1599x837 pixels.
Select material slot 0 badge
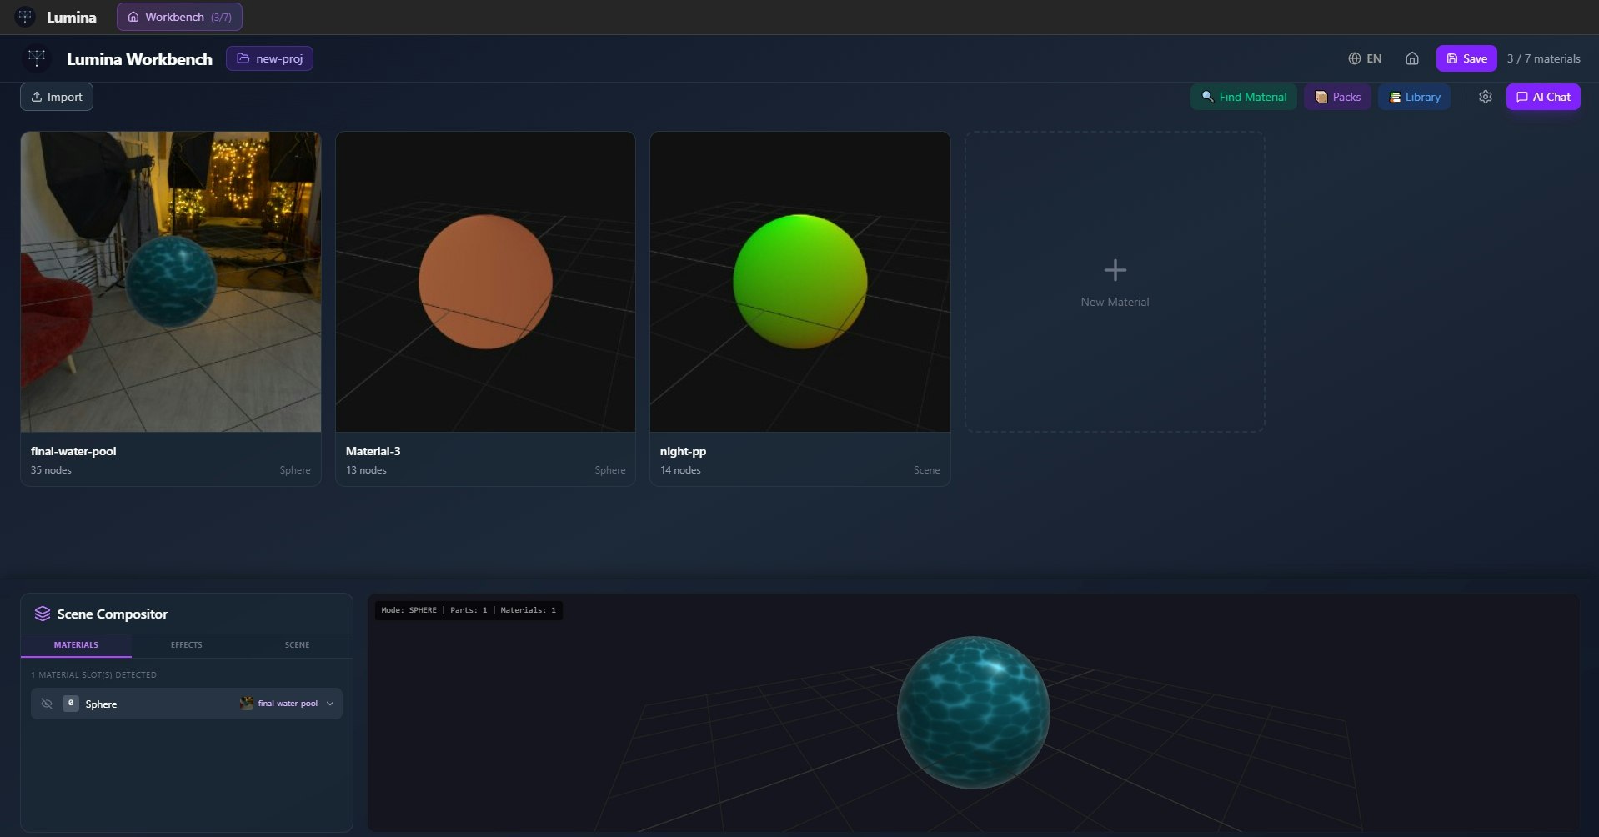click(x=71, y=704)
